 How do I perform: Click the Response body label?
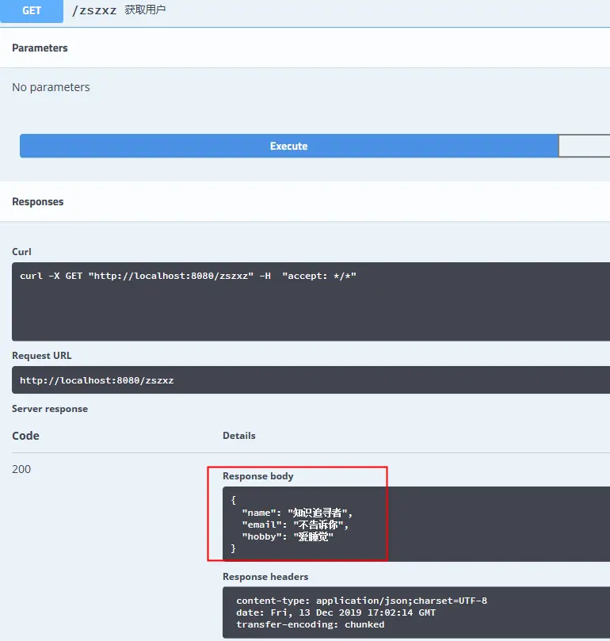(x=258, y=476)
